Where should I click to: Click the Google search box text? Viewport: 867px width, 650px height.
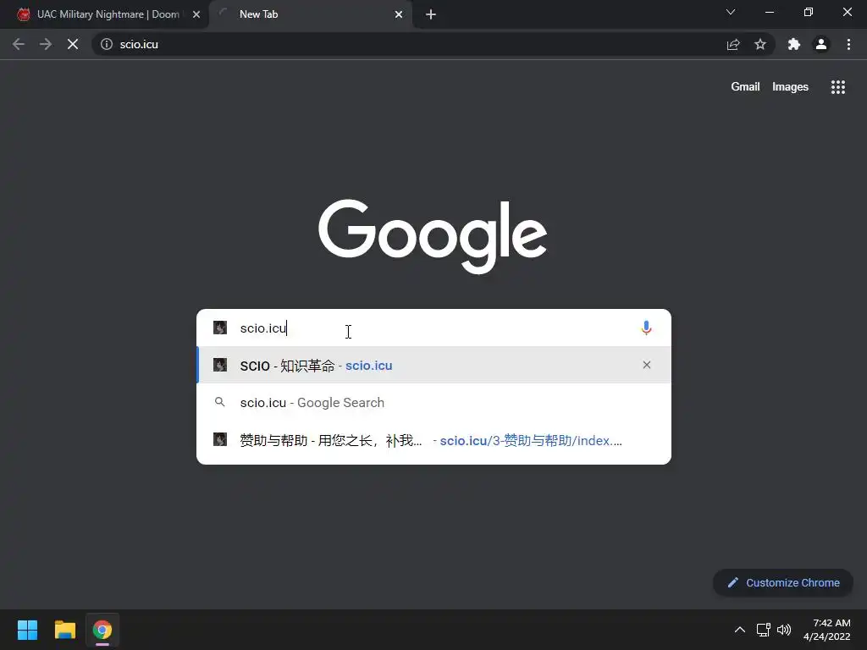click(x=263, y=328)
